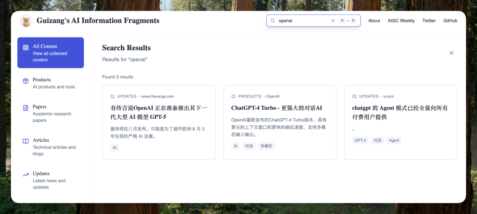Click the Articles book icon
Viewport: 477px width, 214px height.
click(26, 141)
